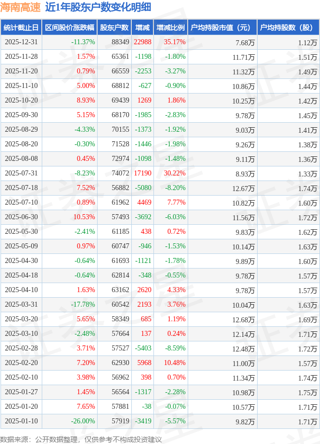The image size is (320, 444).
Task: Click the 海南高速 stock name in title
Action: coord(20,7)
